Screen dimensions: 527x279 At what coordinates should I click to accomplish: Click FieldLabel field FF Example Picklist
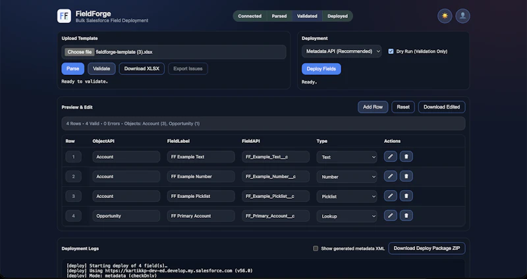pyautogui.click(x=201, y=196)
